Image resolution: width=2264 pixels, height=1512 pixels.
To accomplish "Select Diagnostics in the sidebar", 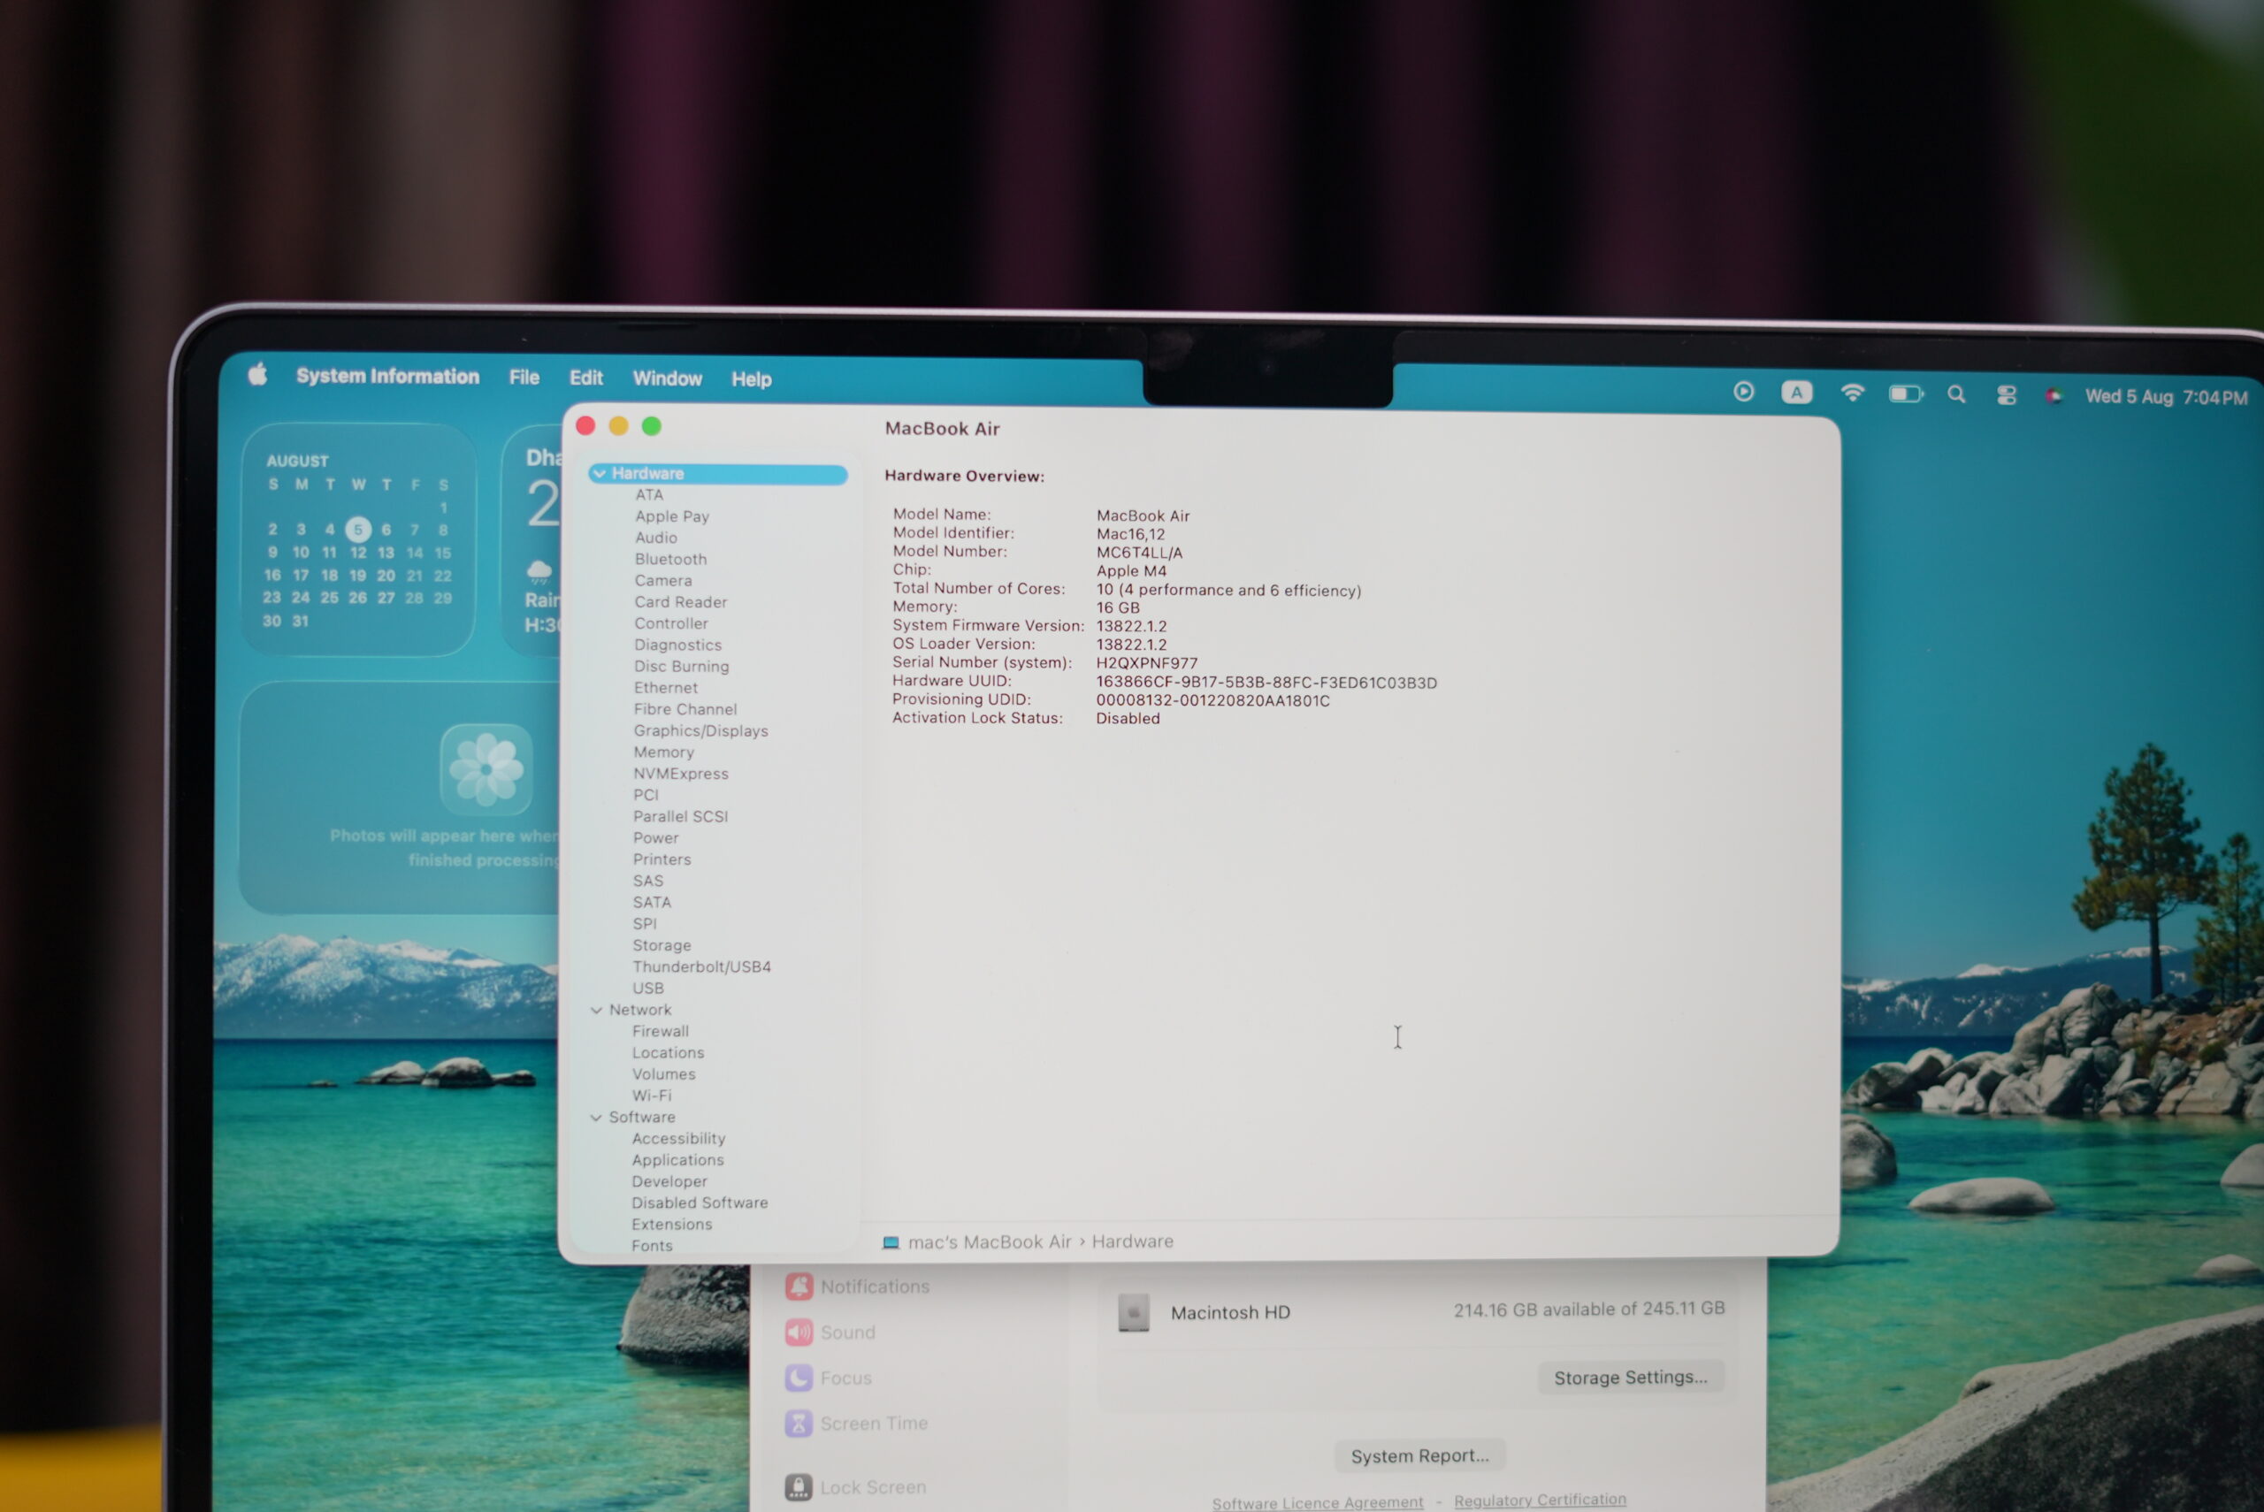I will tap(677, 645).
